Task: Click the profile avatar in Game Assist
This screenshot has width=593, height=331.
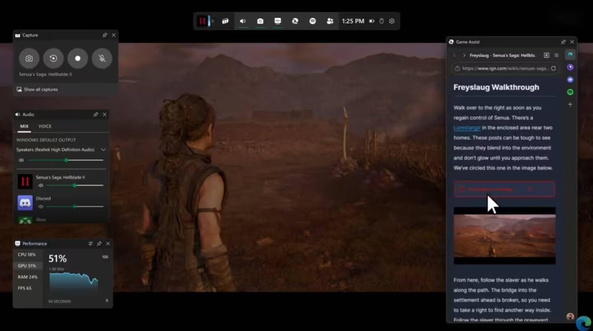Action: click(x=570, y=316)
